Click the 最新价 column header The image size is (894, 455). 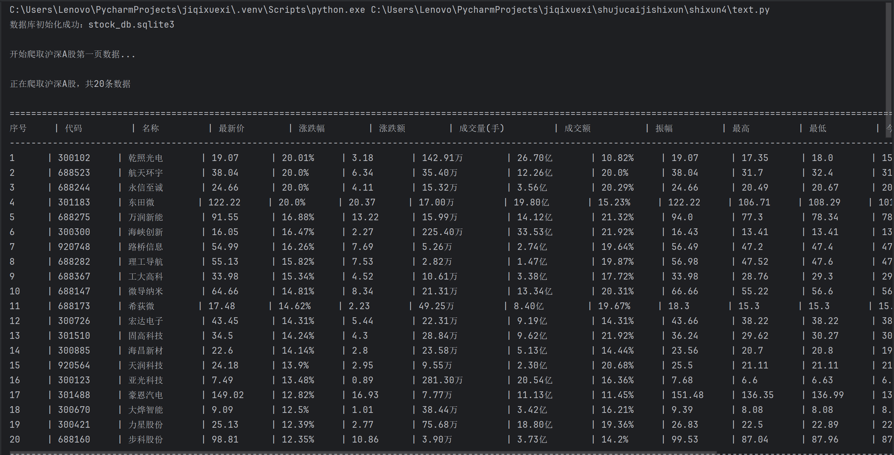tap(231, 128)
